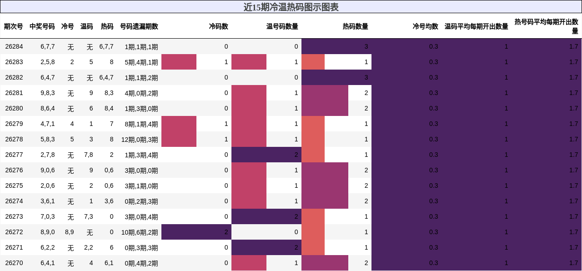
Task: Click winning numbers 2,5,8
Action: coord(48,62)
